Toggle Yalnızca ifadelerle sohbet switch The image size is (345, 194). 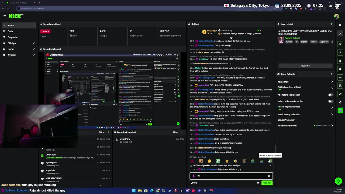(x=330, y=101)
